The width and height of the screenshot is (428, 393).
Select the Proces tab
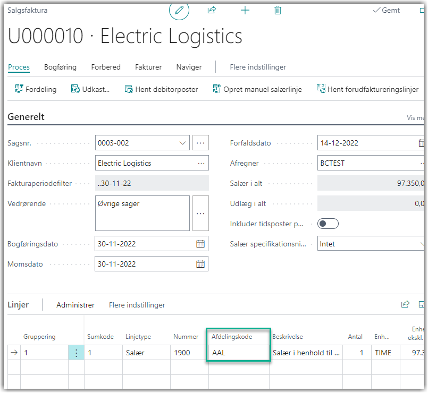click(19, 67)
